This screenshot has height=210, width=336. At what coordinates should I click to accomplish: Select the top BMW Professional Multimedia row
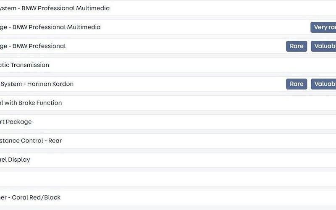coord(168,8)
